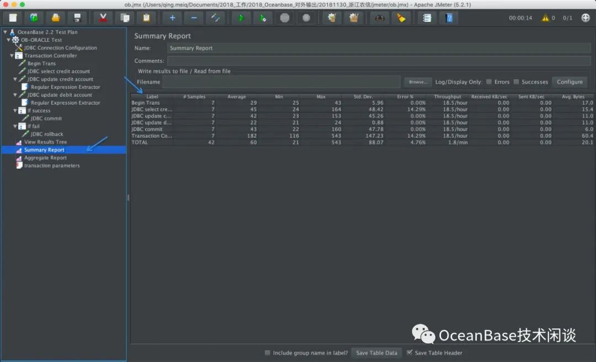Uncheck the Save Table Header checkbox
The width and height of the screenshot is (596, 362).
click(x=409, y=353)
